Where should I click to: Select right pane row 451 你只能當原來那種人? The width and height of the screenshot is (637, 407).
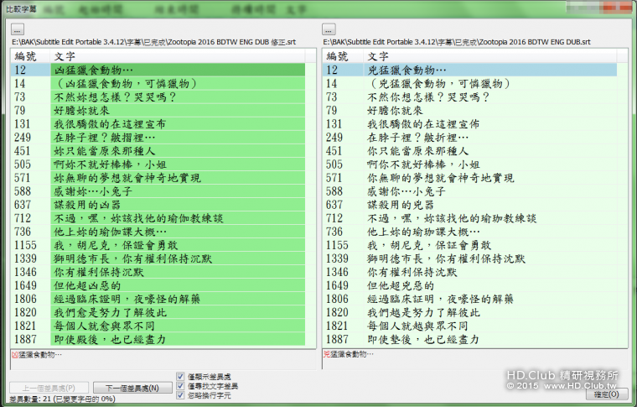pyautogui.click(x=470, y=151)
